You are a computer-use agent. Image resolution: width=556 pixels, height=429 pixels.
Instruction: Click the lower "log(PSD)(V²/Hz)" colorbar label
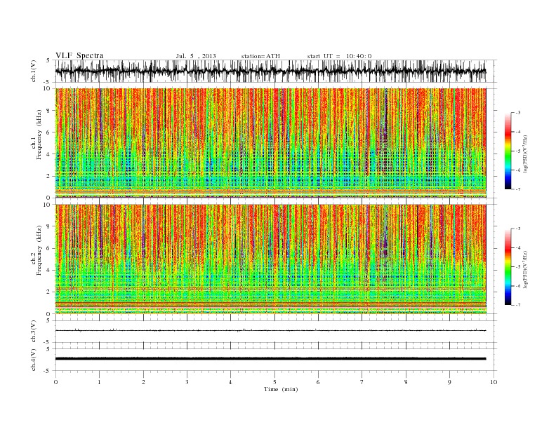[525, 269]
